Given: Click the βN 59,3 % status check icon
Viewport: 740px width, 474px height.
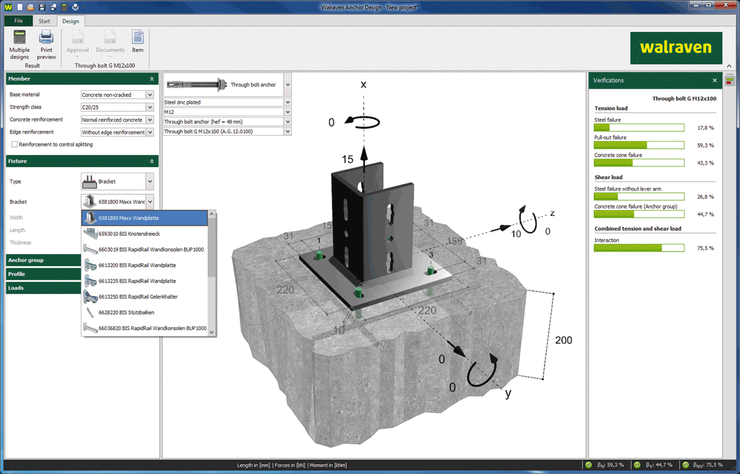Looking at the screenshot, I should coord(589,465).
